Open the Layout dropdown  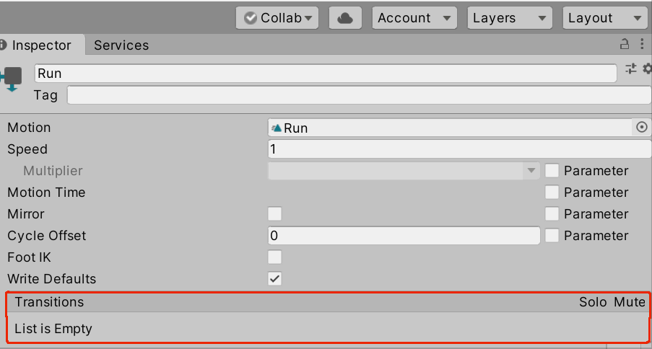coord(604,18)
